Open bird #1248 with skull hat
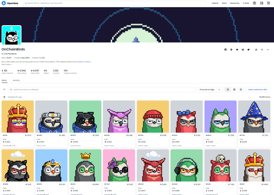The image size is (274, 195). (x=220, y=166)
